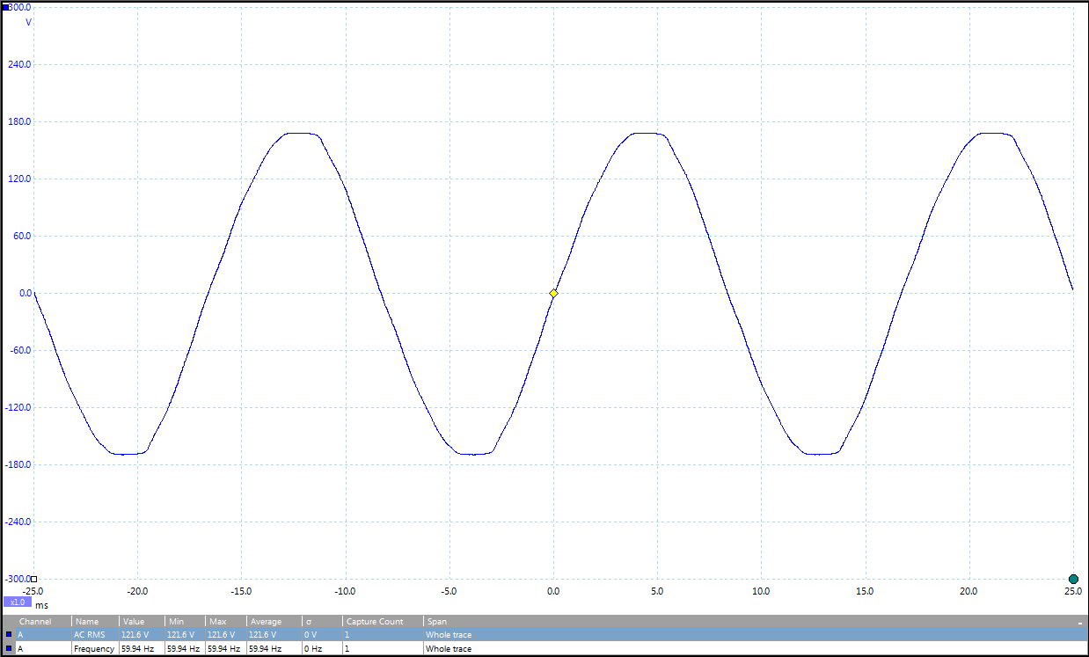Screen dimensions: 1089x657
Task: Click the blue square icon in Frequency row
Action: (9, 649)
